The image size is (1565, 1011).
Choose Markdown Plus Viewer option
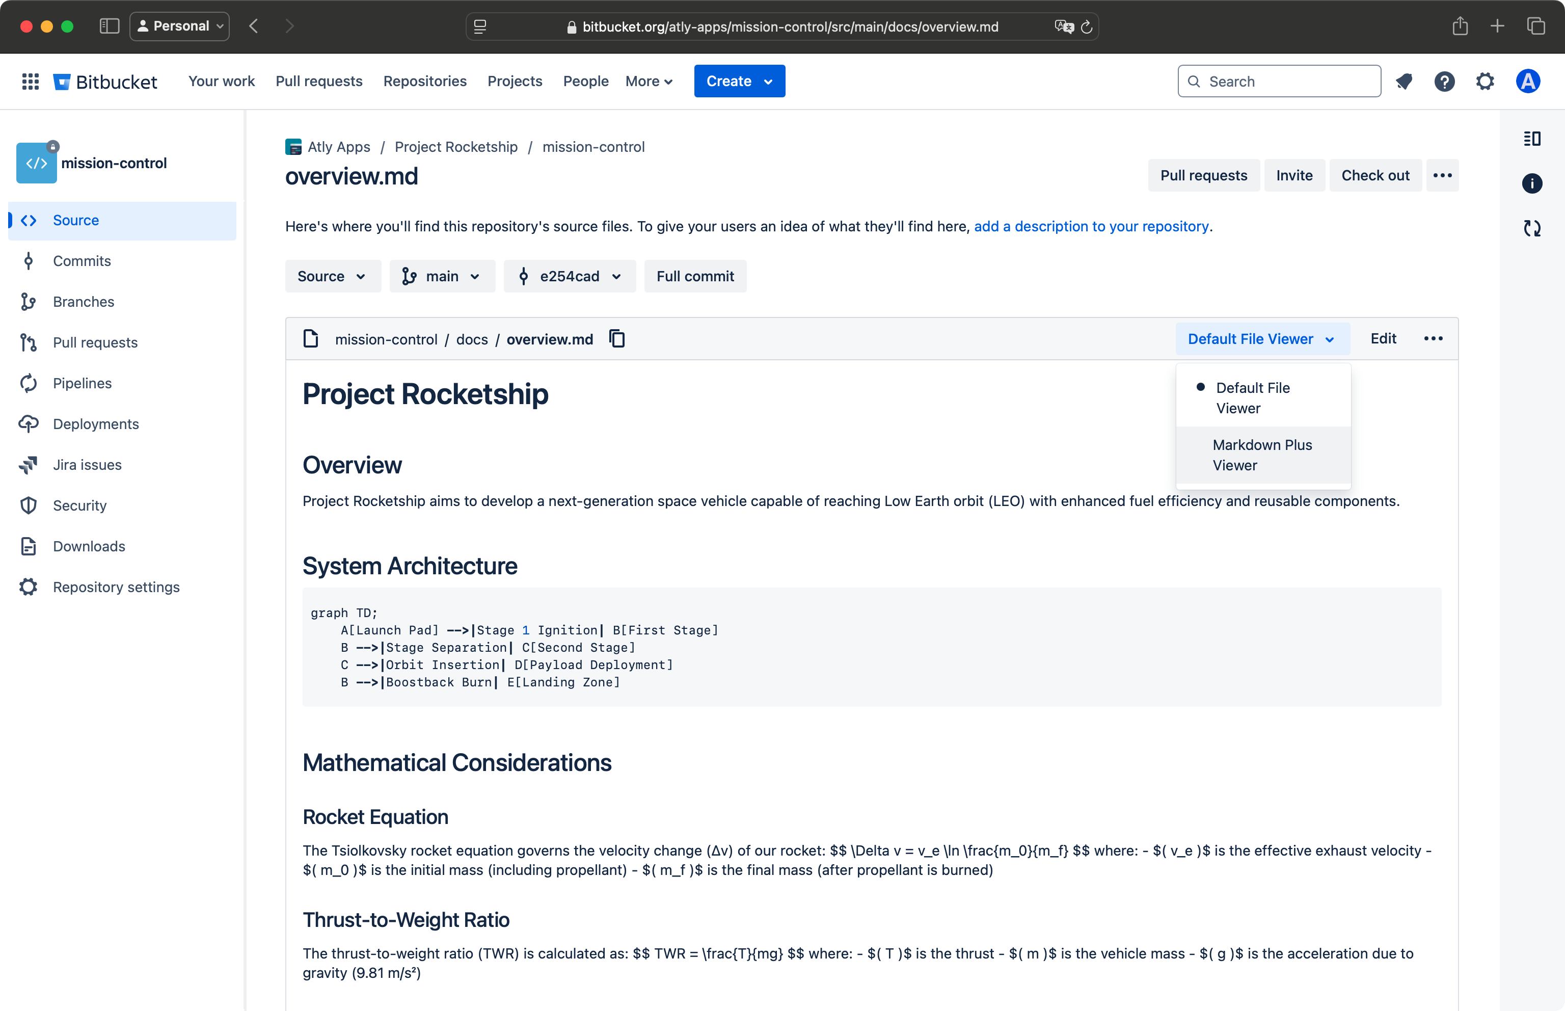pos(1261,455)
